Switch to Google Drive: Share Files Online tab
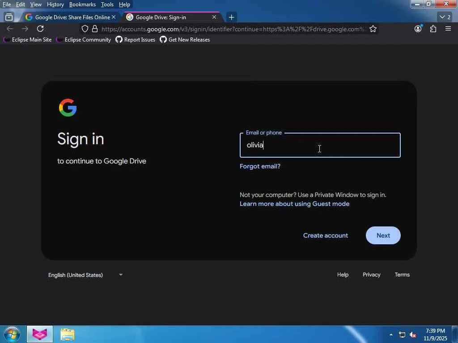This screenshot has height=343, width=458. 70,17
